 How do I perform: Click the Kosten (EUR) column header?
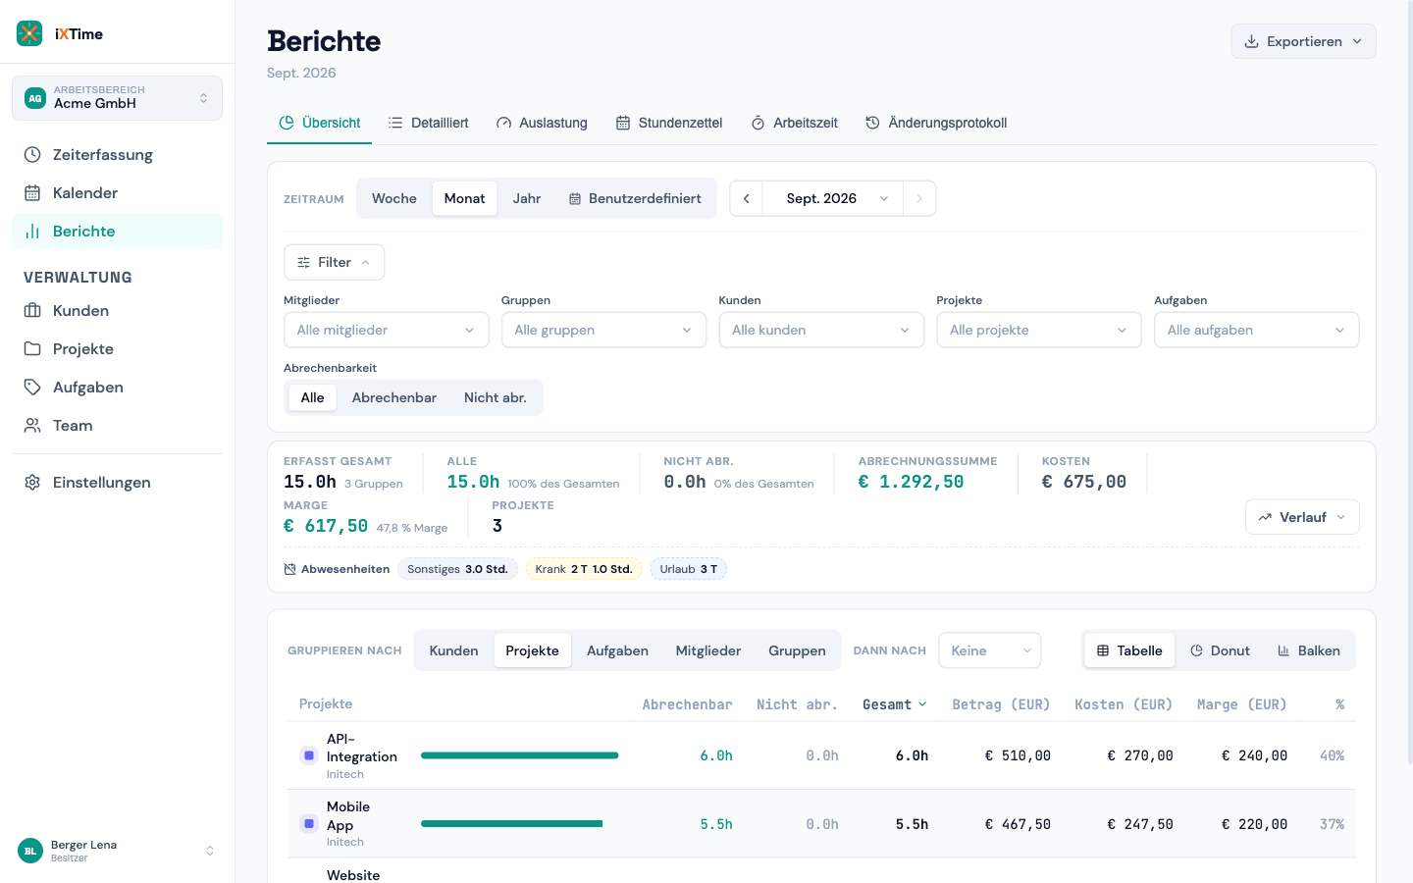(1124, 704)
